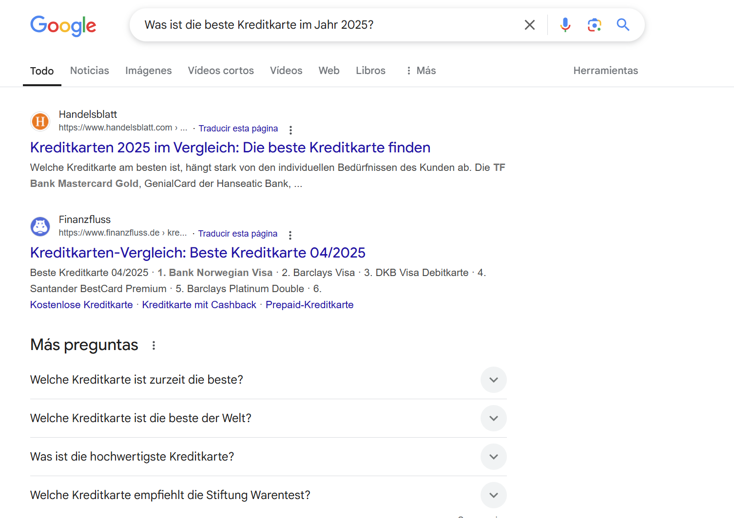Viewport: 734px width, 518px height.
Task: Click the Handelsblatt favicon
Action: (40, 121)
